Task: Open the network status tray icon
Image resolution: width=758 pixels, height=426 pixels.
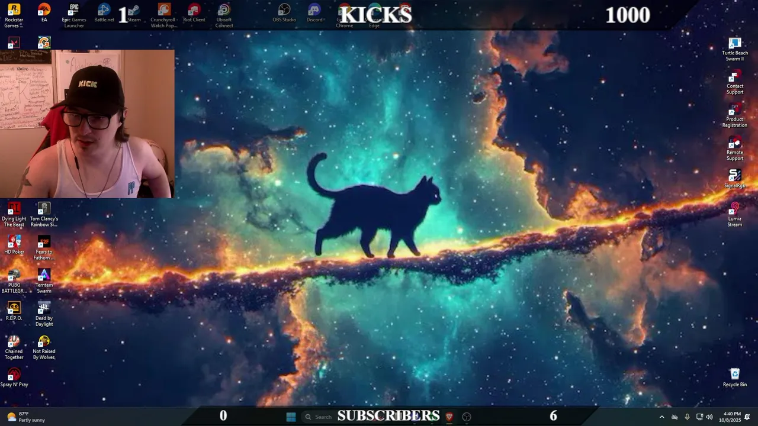Action: click(699, 417)
